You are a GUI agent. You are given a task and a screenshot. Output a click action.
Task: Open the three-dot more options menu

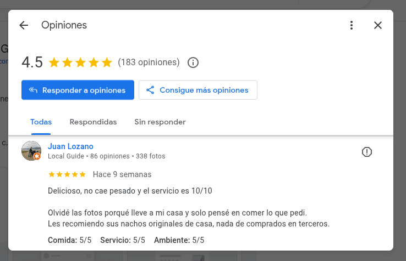(352, 25)
